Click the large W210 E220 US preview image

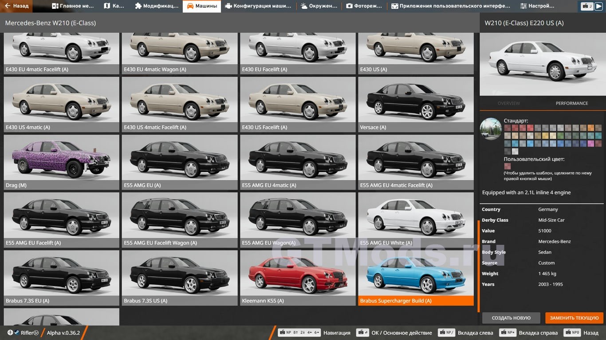click(543, 64)
